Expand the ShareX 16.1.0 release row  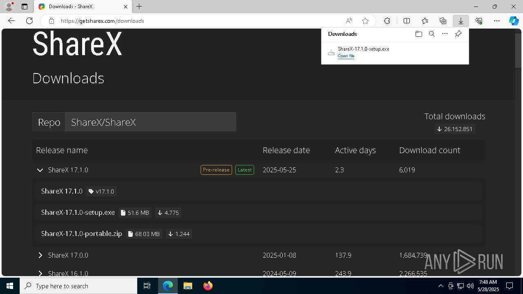tap(40, 273)
